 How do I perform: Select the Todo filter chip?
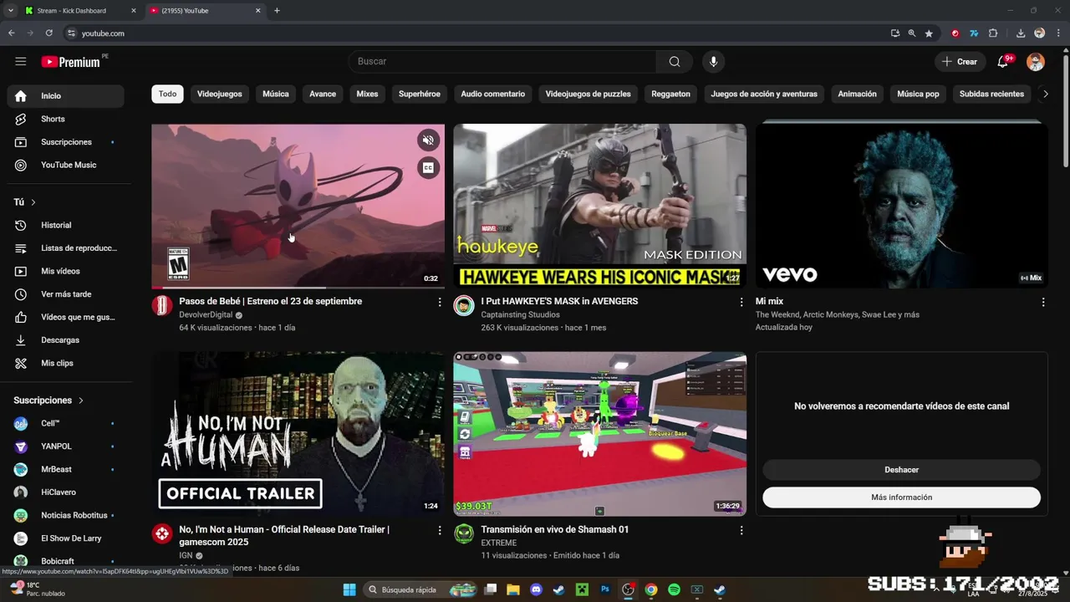(x=167, y=94)
